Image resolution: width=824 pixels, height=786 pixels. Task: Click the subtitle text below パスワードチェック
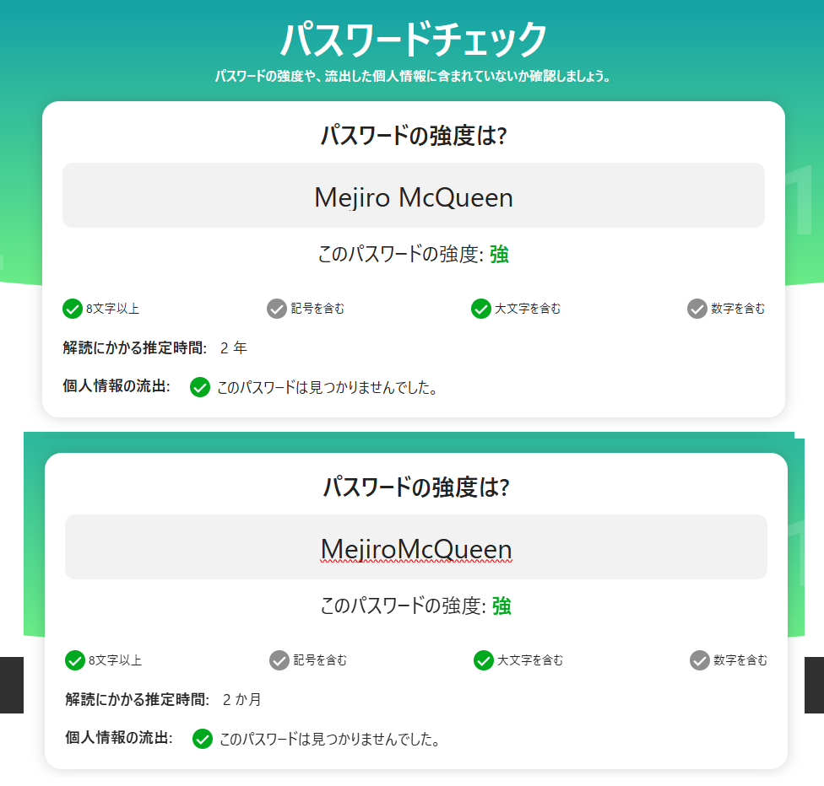[x=413, y=77]
